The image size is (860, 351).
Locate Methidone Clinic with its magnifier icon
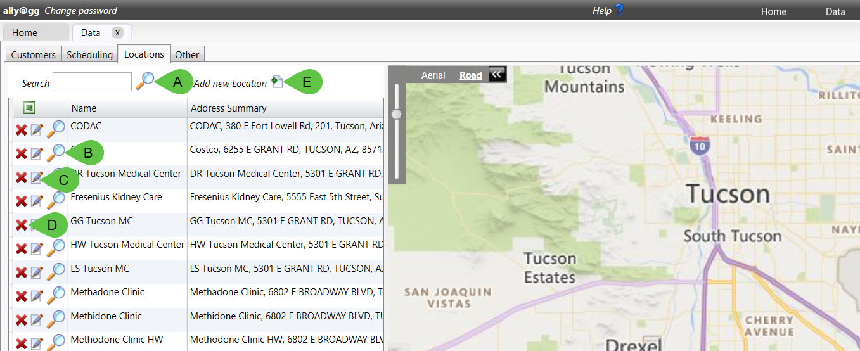coord(56,319)
